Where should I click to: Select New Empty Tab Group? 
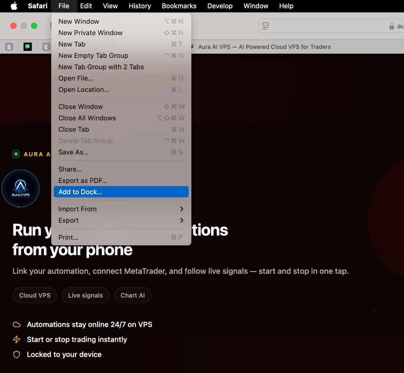coord(121,55)
